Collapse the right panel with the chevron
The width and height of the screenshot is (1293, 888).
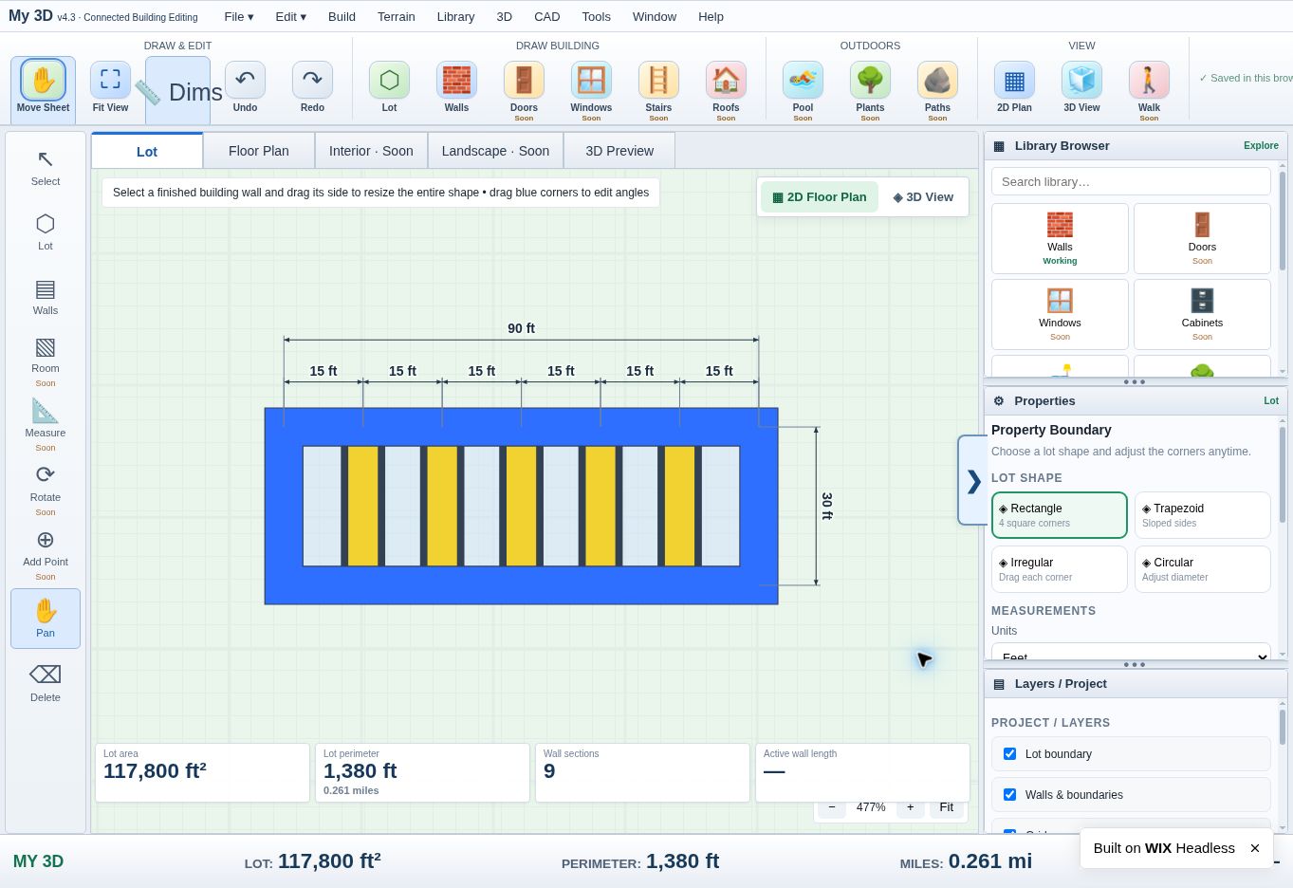point(973,481)
